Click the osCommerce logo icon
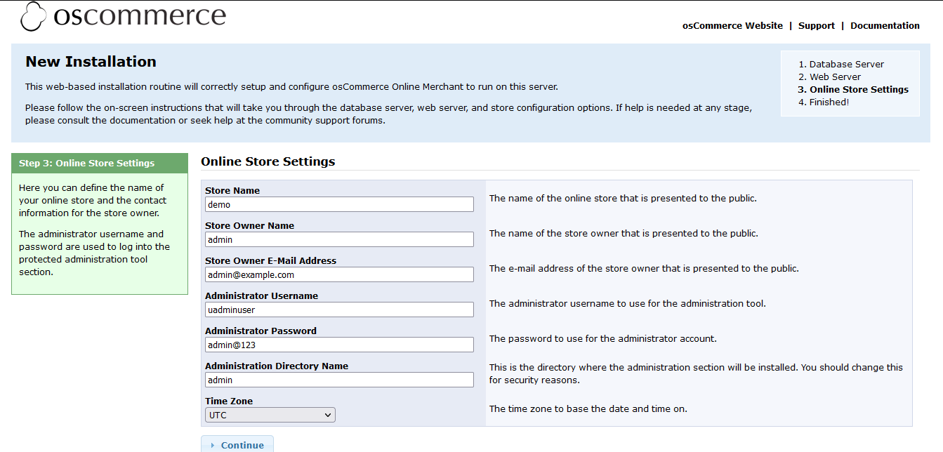 [x=33, y=16]
